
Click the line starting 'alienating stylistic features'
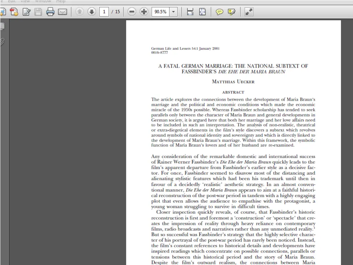click(x=233, y=179)
